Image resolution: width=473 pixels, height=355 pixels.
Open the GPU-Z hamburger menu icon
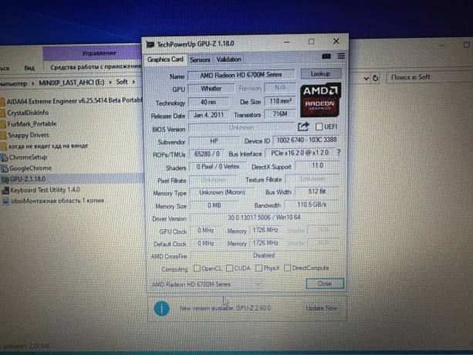click(341, 56)
